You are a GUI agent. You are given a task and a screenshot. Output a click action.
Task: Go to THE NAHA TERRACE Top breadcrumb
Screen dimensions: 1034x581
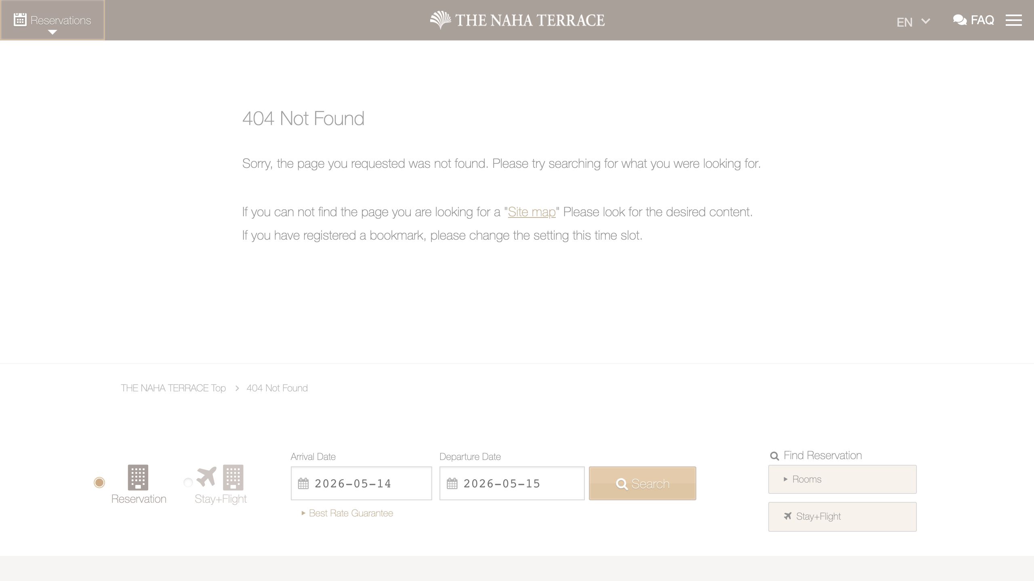[173, 388]
